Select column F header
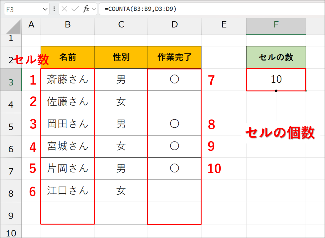325x238 pixels. pyautogui.click(x=276, y=25)
